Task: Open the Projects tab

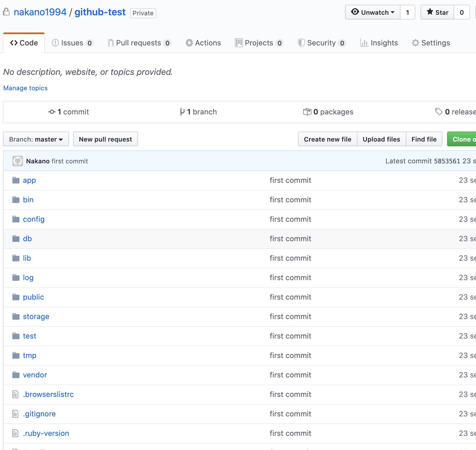Action: pos(259,43)
